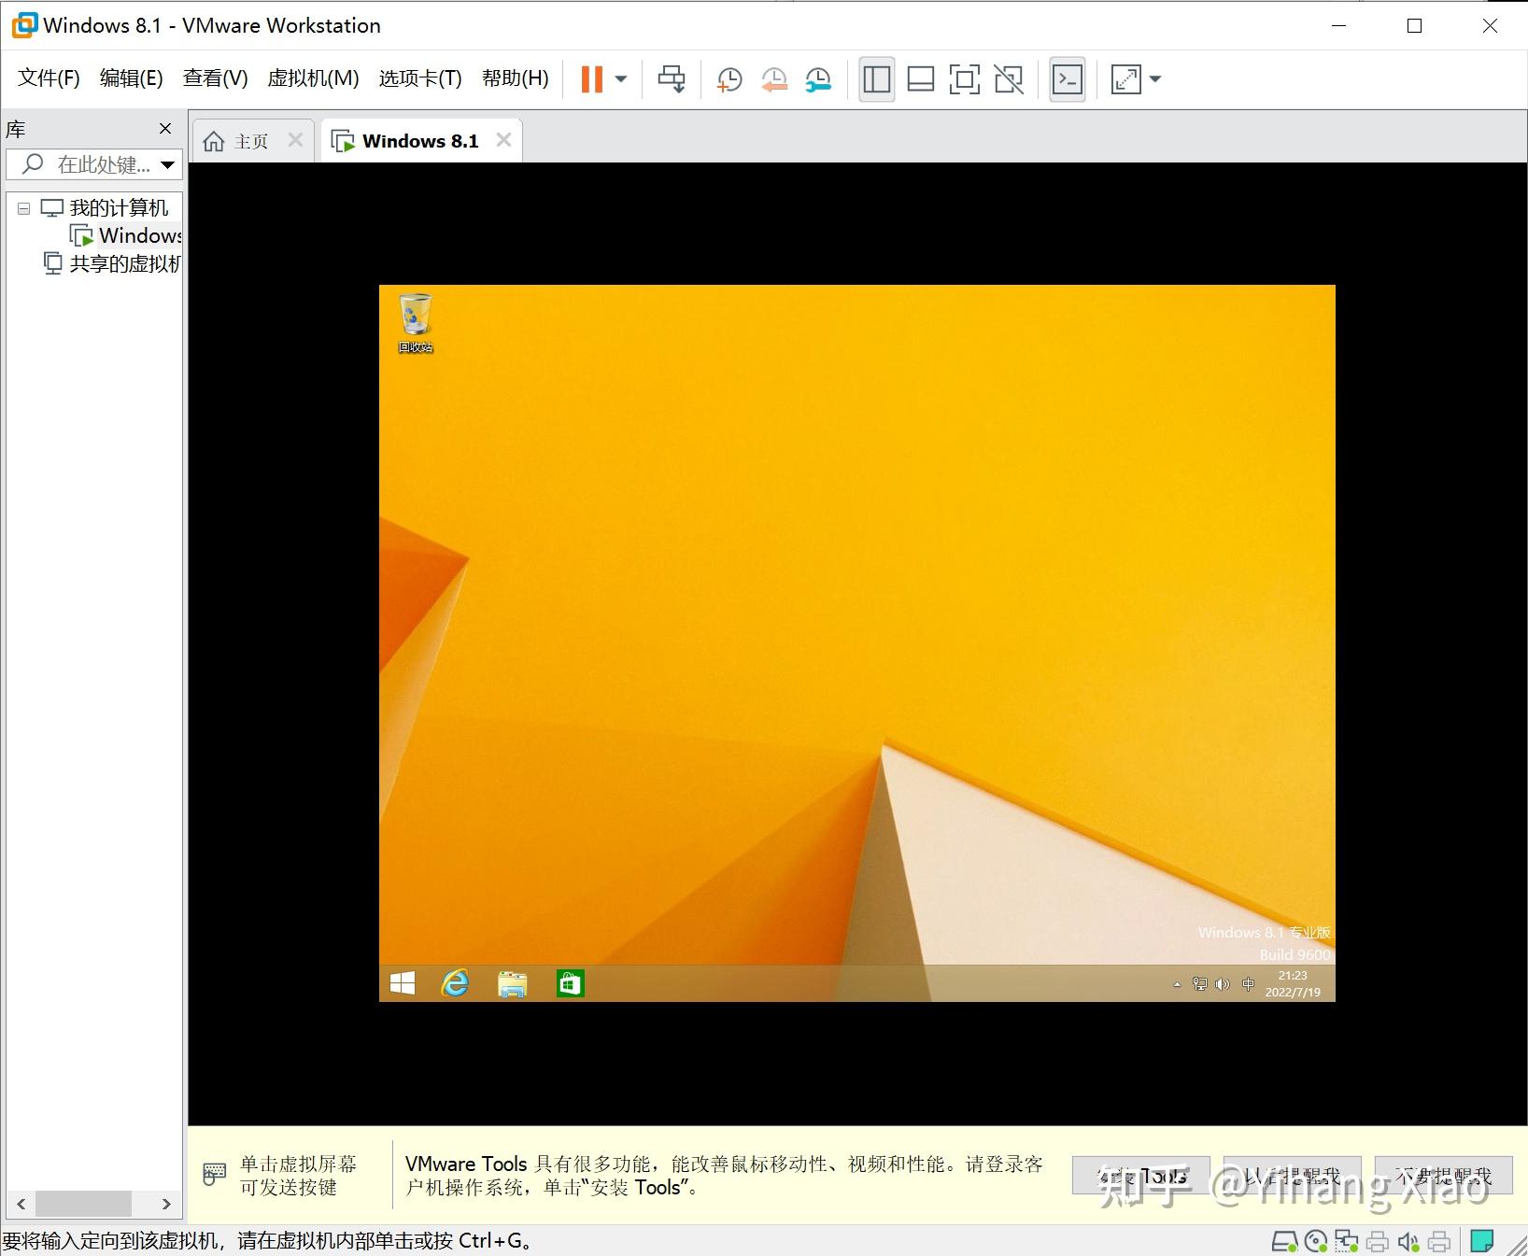Open the power options dropdown arrow beside pause
The width and height of the screenshot is (1528, 1256).
pyautogui.click(x=621, y=79)
